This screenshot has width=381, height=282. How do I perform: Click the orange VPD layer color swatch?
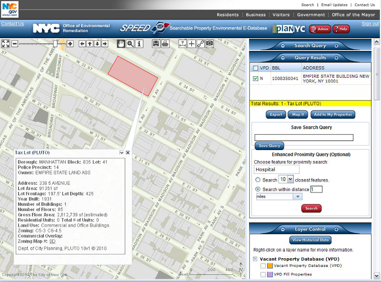coord(270,266)
